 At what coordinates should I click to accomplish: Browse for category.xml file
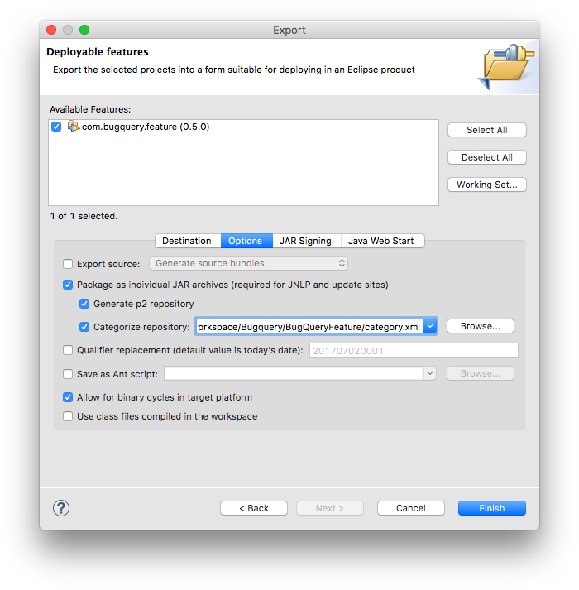pos(481,326)
